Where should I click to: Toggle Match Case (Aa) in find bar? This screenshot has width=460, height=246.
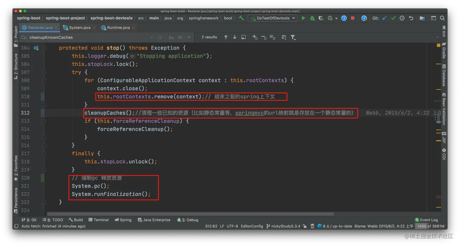point(171,37)
